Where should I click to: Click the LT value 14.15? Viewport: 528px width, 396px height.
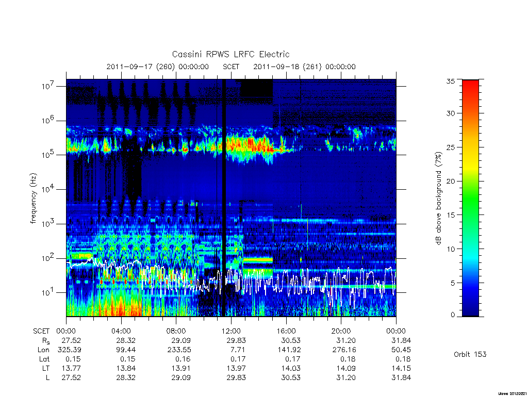coord(401,368)
